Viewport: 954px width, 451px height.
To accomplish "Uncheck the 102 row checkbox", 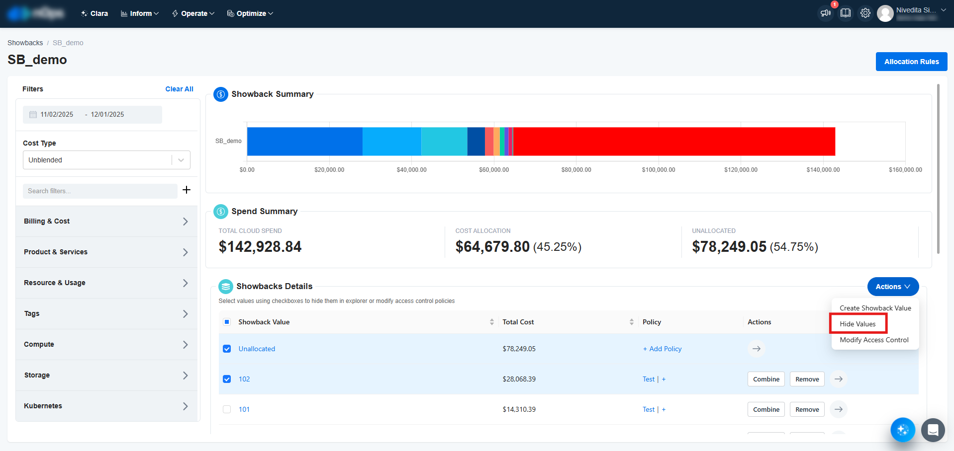I will [x=227, y=379].
